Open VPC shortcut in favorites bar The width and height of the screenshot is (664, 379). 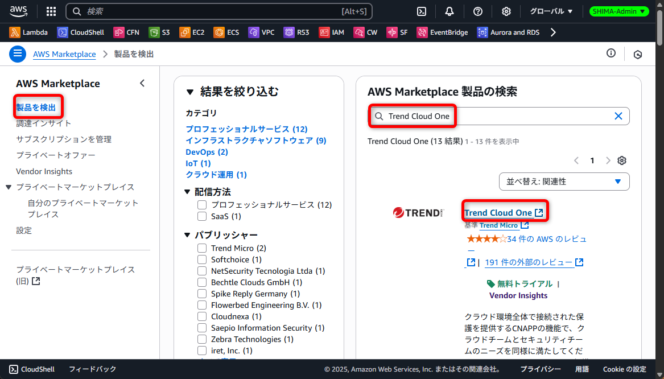coord(261,32)
